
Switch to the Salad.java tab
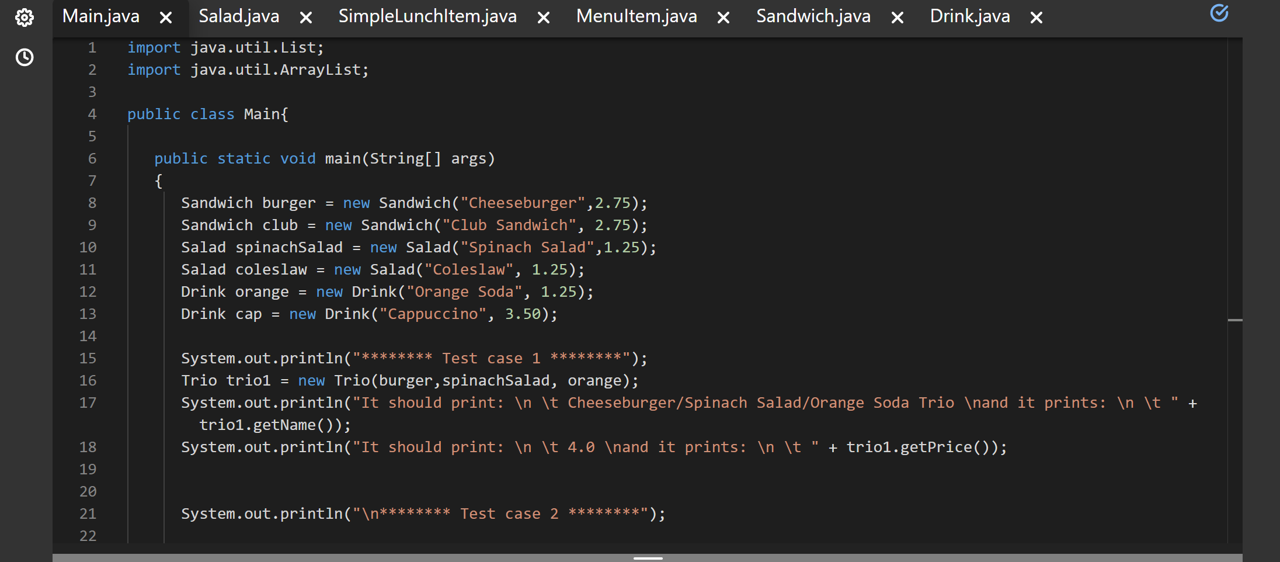coord(238,16)
